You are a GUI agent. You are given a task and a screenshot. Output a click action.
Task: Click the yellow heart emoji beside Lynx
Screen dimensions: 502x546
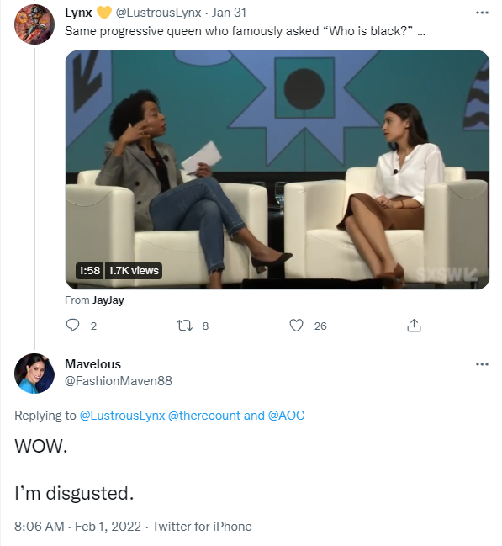[x=103, y=13]
